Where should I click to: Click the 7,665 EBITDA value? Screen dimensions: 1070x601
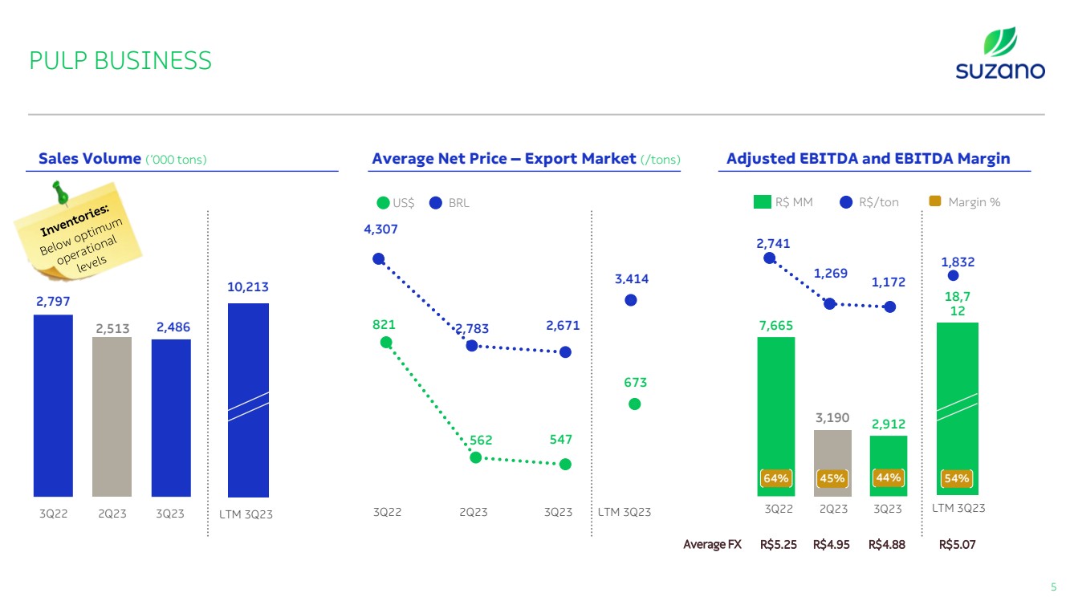(x=776, y=324)
